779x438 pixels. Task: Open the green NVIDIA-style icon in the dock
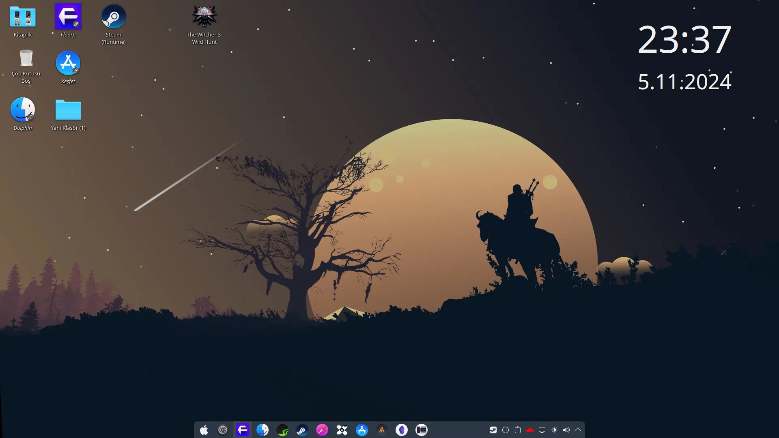[x=282, y=430]
